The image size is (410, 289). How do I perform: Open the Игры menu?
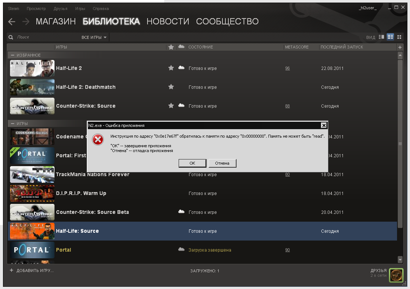click(80, 9)
